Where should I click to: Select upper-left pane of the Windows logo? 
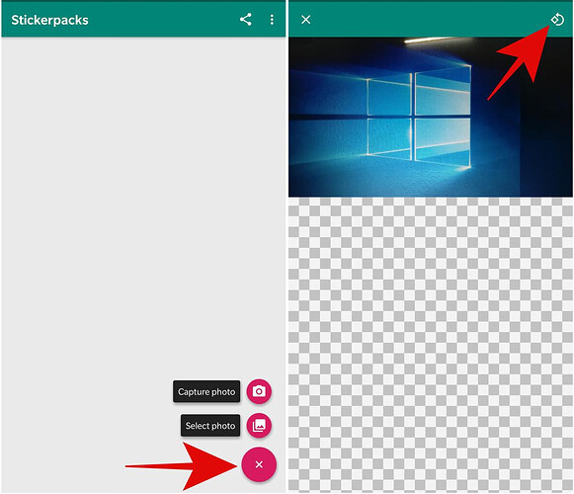[389, 96]
